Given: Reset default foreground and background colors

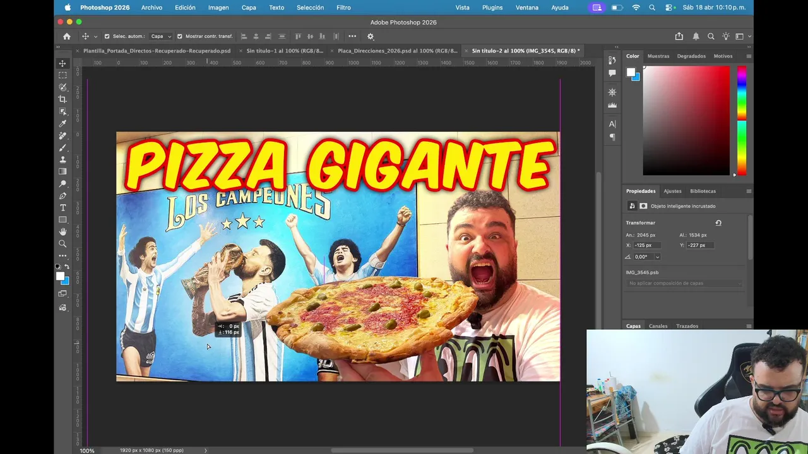Looking at the screenshot, I should 58,267.
